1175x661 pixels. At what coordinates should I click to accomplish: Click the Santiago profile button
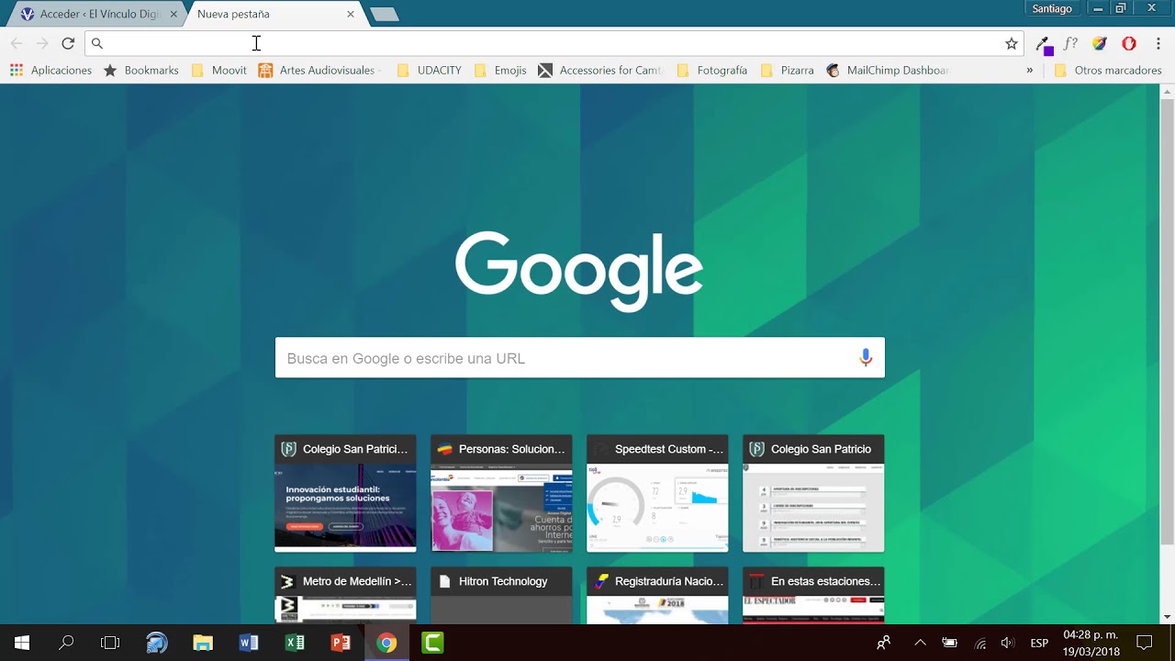tap(1052, 8)
